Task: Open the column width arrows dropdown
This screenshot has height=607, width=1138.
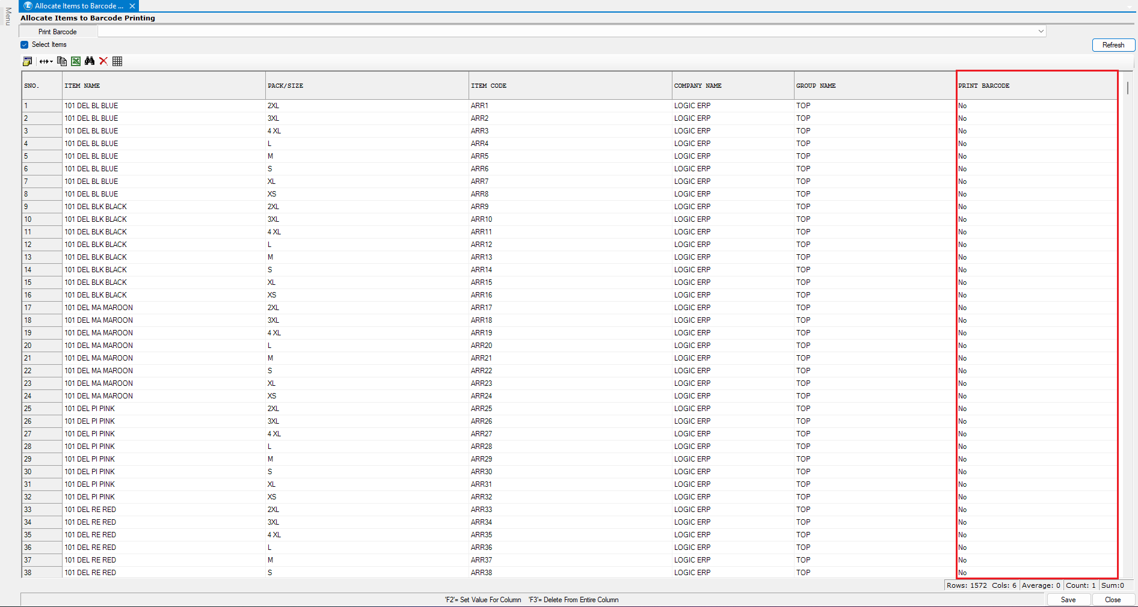Action: click(x=46, y=61)
